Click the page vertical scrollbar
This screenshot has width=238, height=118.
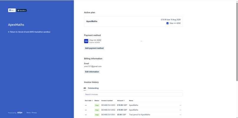[237, 41]
